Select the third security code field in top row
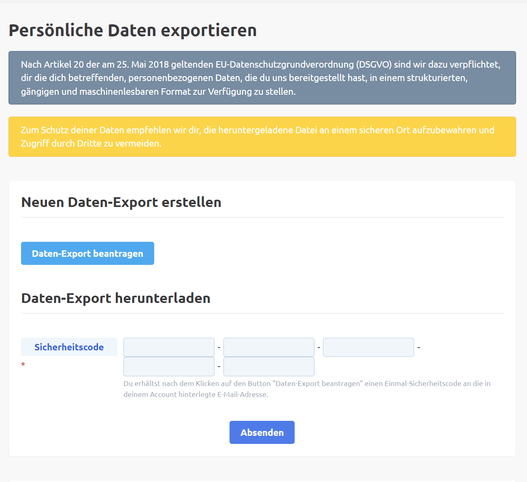 click(x=368, y=347)
